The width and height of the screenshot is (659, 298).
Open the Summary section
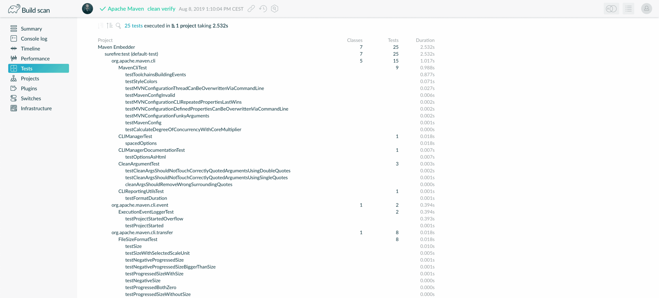(x=31, y=29)
